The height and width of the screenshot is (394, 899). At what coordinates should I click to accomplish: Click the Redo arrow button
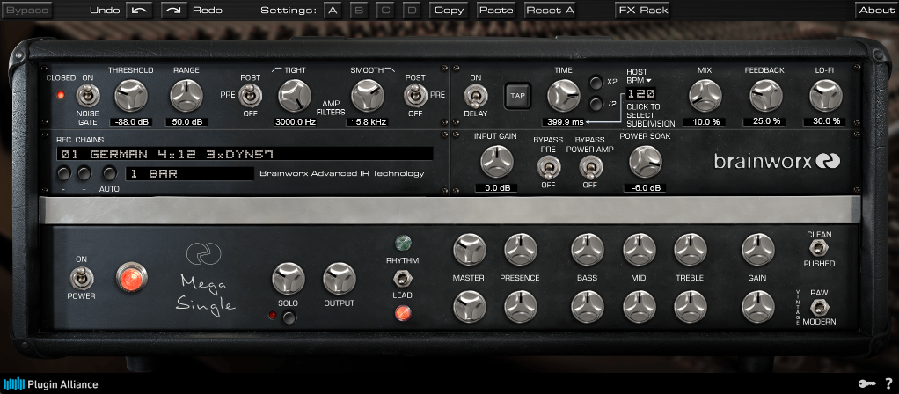click(x=174, y=11)
